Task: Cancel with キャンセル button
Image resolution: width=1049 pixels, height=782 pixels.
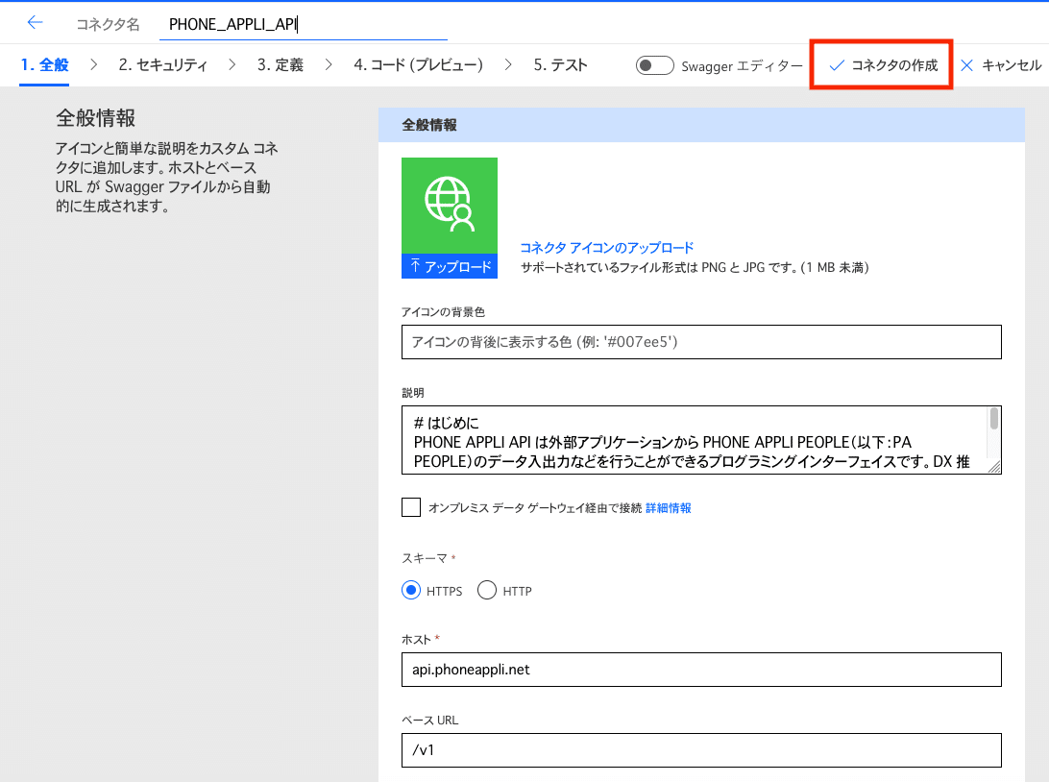Action: click(x=1001, y=65)
